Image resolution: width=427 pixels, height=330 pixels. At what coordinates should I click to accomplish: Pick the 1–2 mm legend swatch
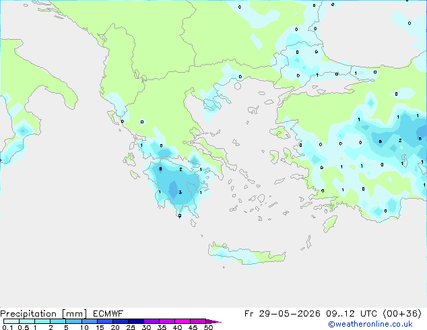coord(42,321)
